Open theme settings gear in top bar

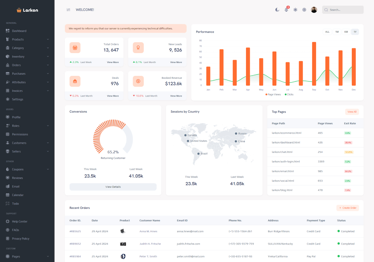pyautogui.click(x=295, y=10)
